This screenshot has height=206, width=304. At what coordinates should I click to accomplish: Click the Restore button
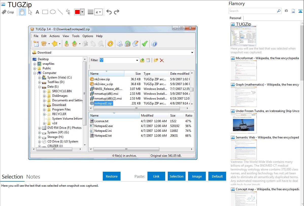[x=112, y=176]
